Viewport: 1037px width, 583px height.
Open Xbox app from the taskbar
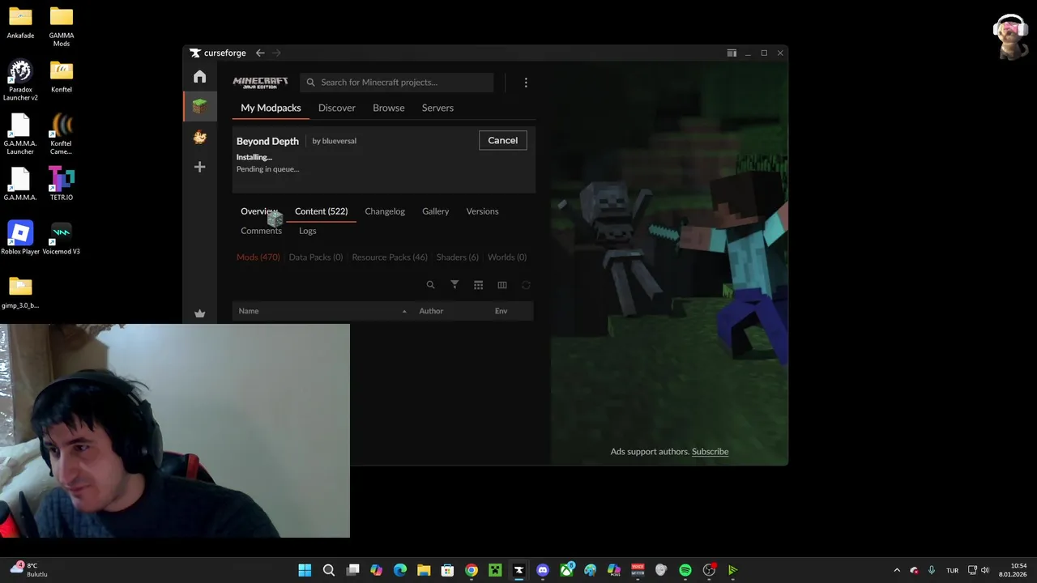566,570
